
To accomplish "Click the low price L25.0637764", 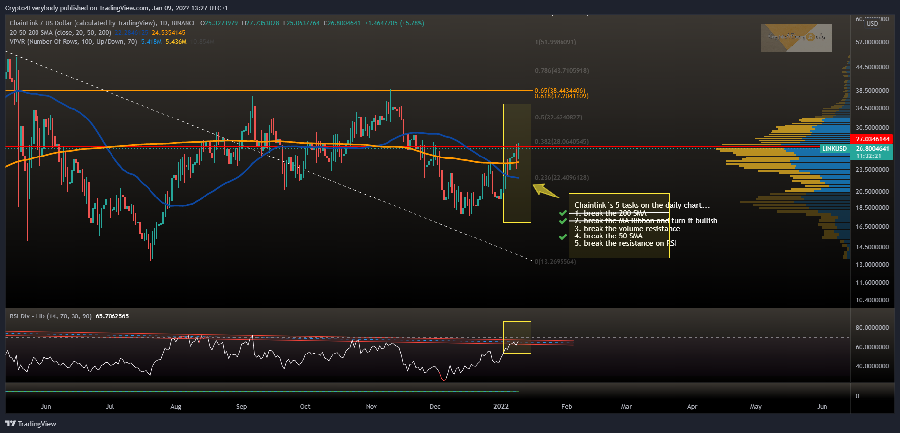I will point(301,23).
